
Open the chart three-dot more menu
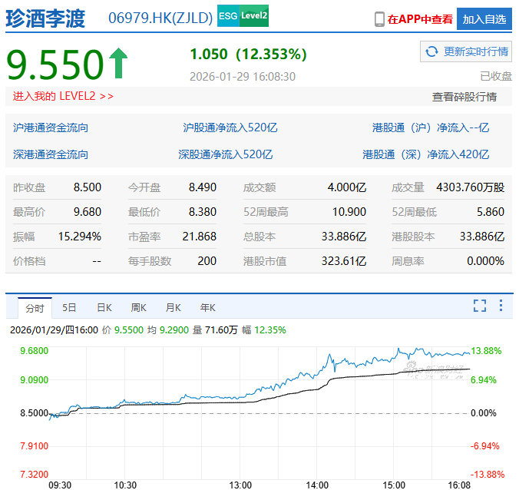(x=501, y=305)
